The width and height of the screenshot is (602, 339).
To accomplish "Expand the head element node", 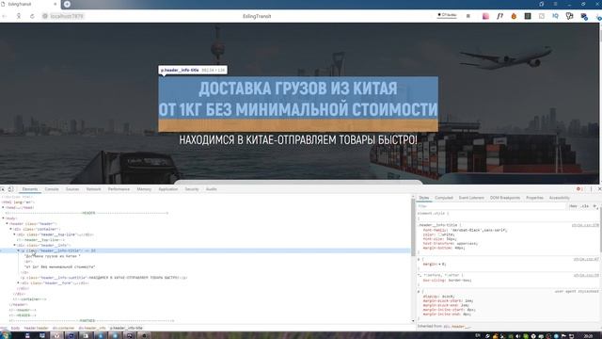I will point(3,207).
